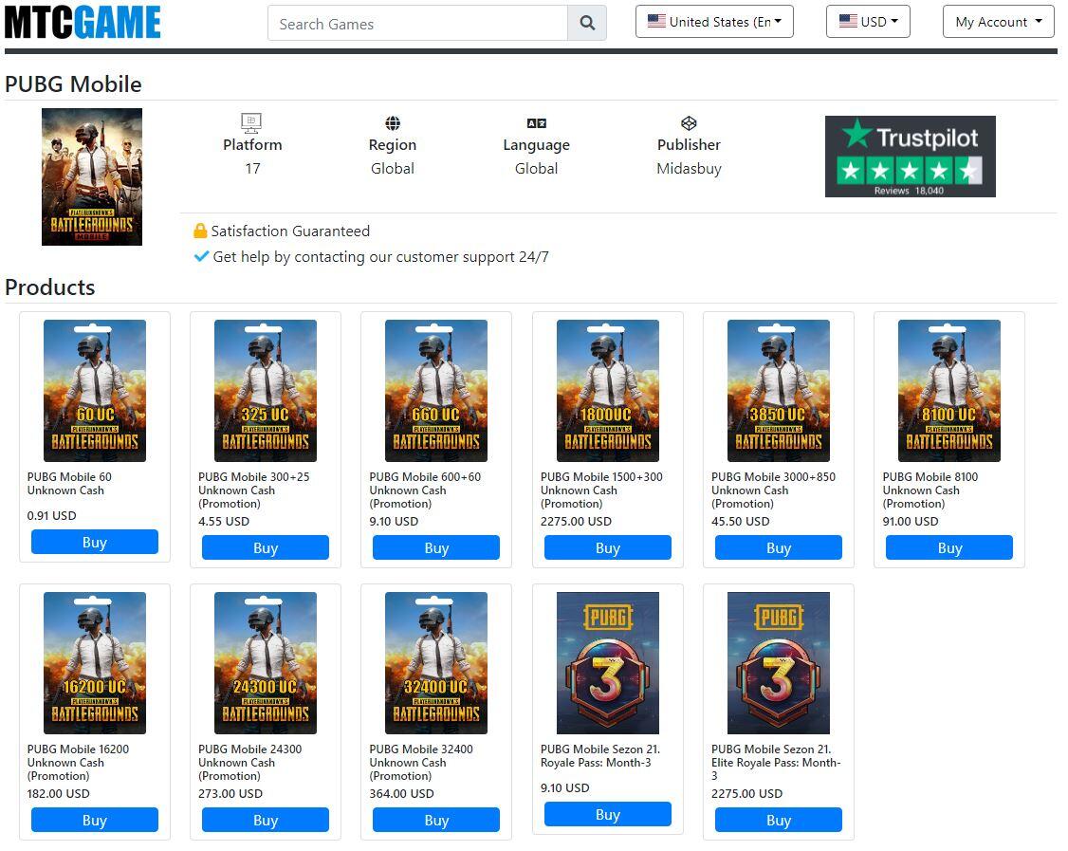The image size is (1068, 851).
Task: Open the PUBG Mobile 60 Unknown Cash title
Action: (x=69, y=484)
